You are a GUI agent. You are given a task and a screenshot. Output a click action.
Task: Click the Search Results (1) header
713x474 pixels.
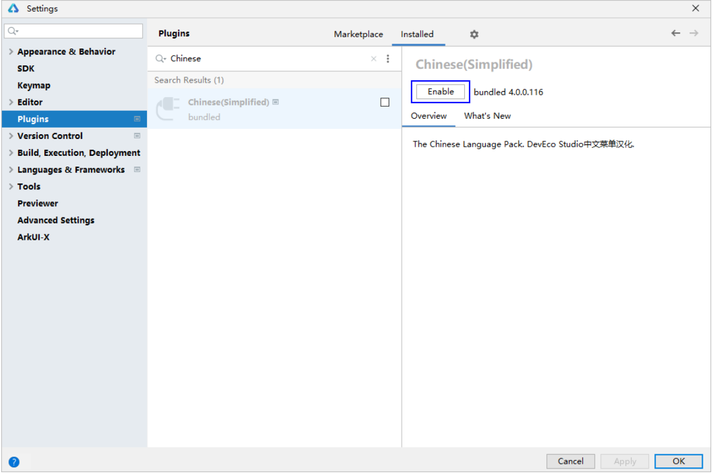click(189, 80)
